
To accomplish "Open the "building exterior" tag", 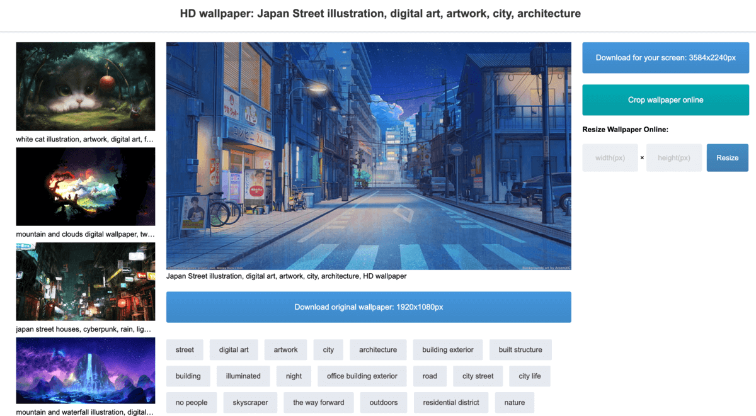I will (x=448, y=350).
